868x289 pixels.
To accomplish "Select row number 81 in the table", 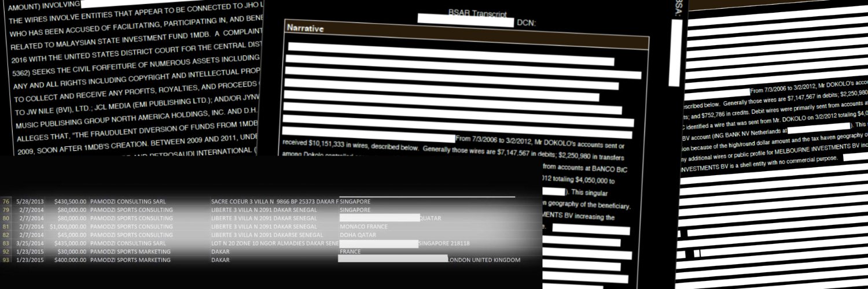I will click(6, 227).
